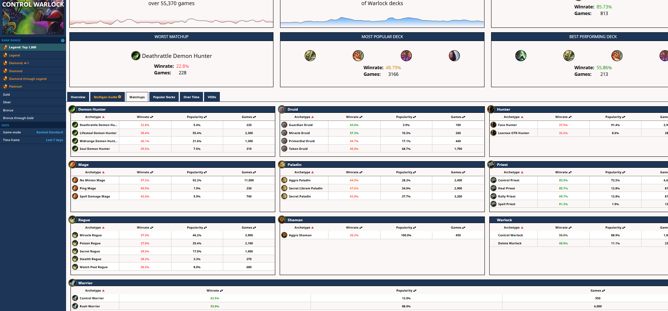This screenshot has width=668, height=311.
Task: Click the Miracle Rogue row icon
Action: click(x=75, y=235)
